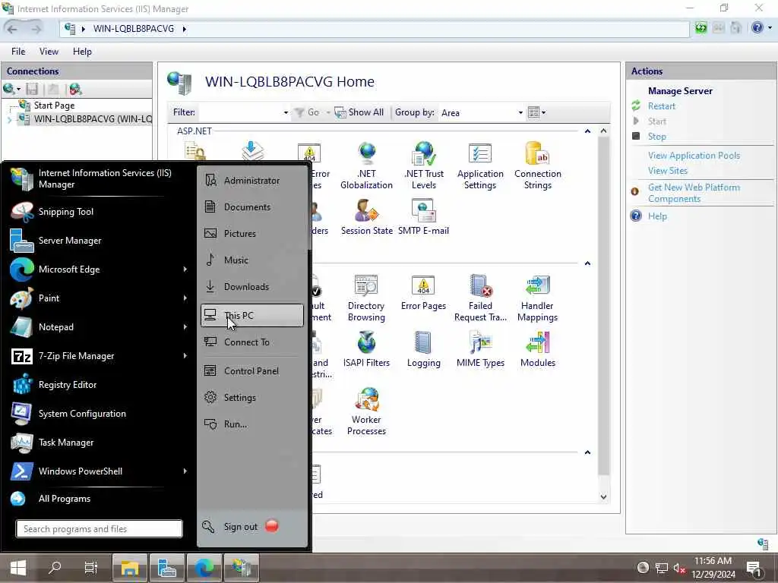Click the File Explorer taskbar icon
The image size is (778, 583).
click(129, 568)
